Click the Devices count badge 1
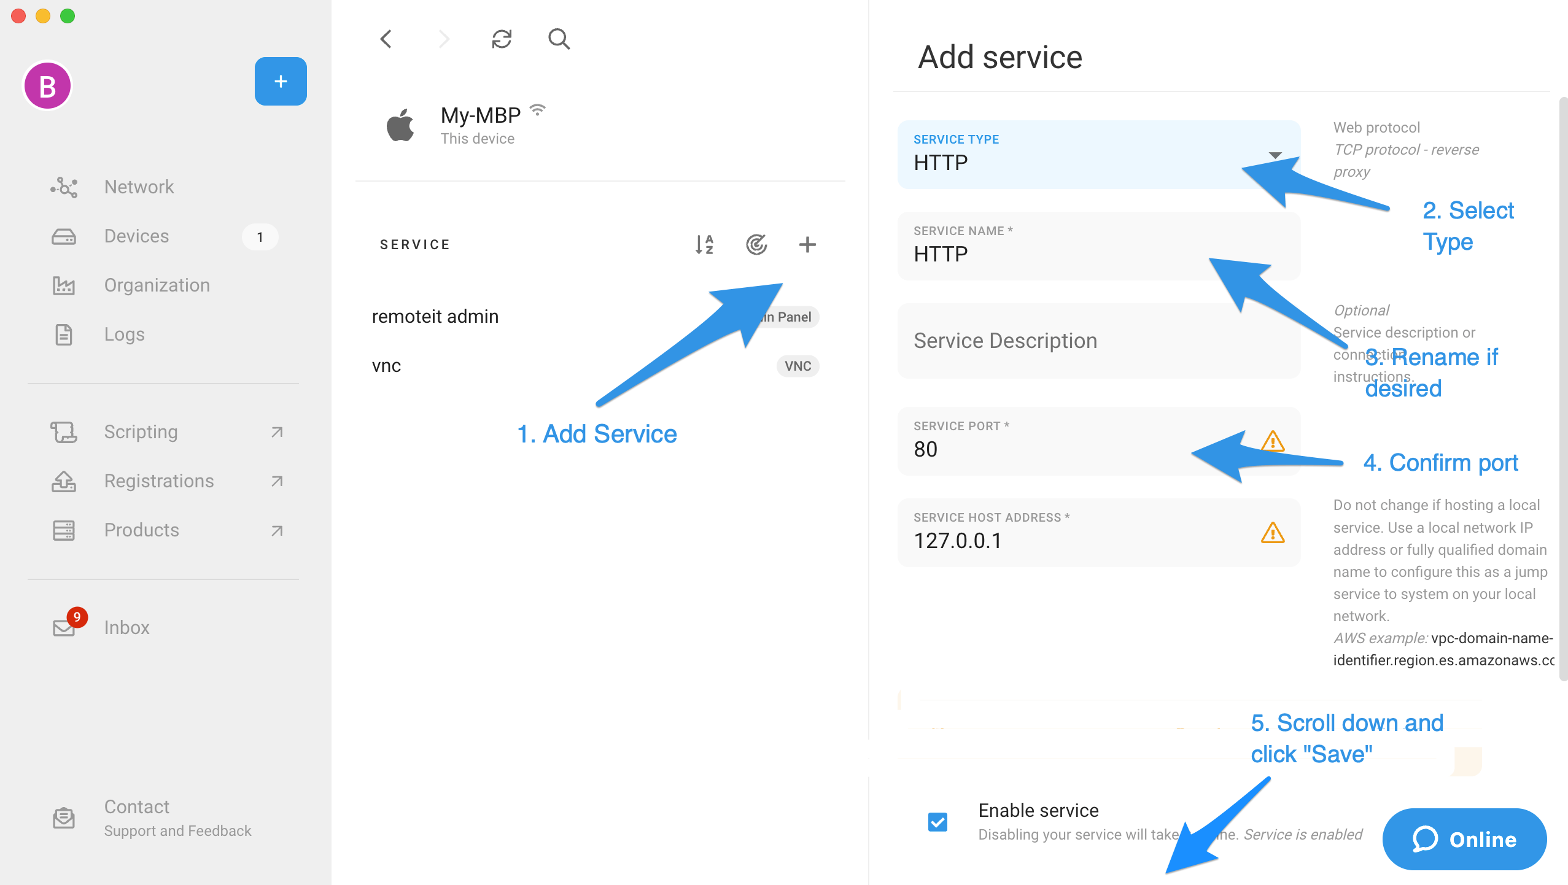This screenshot has width=1568, height=885. [260, 237]
